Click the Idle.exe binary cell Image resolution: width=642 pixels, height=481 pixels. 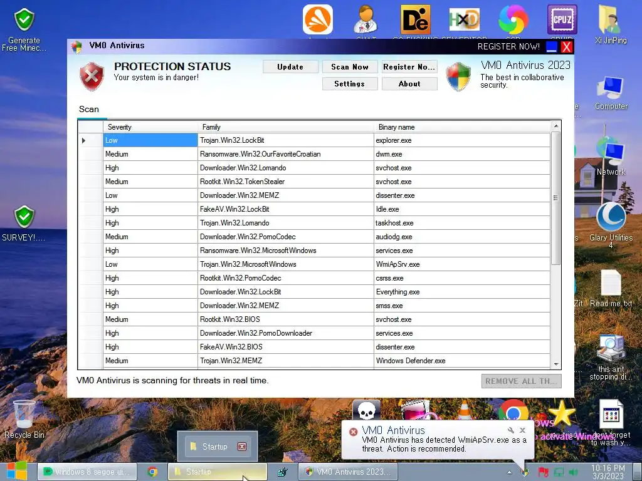[x=462, y=209]
